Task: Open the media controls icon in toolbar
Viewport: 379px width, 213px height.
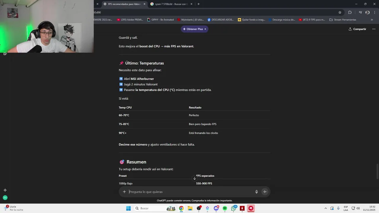Action: [360, 12]
